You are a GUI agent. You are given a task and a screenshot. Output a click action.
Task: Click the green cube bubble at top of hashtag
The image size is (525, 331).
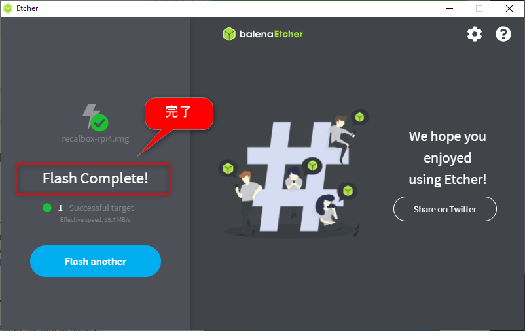(x=359, y=118)
